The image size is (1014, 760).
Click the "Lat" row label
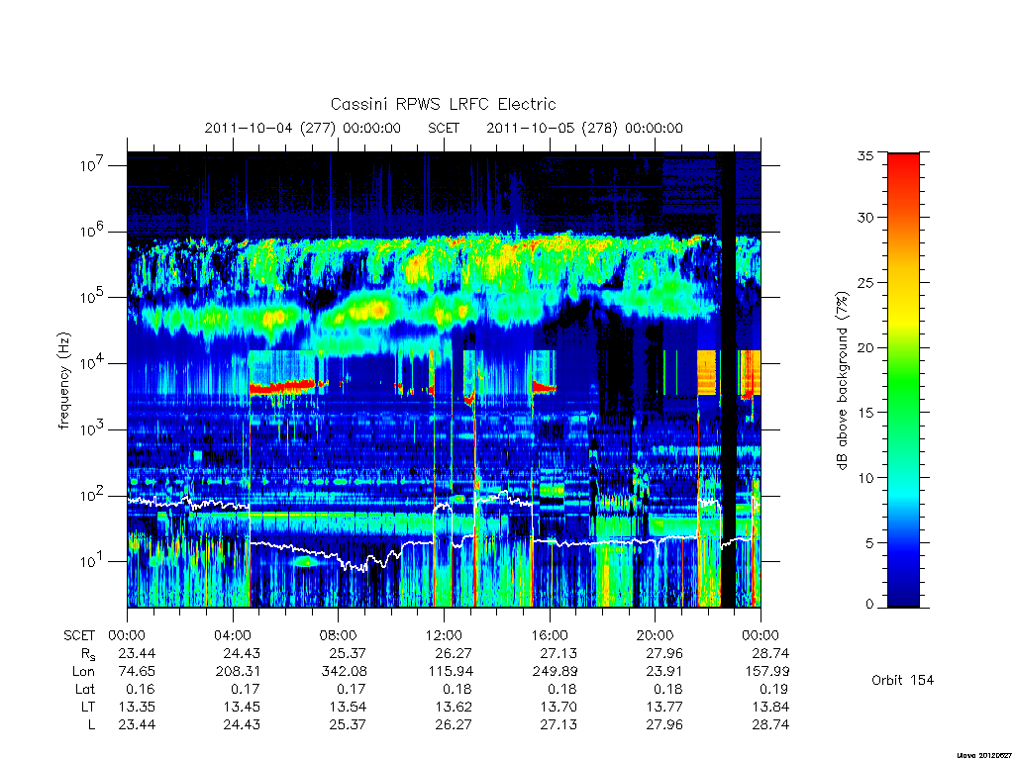(x=85, y=689)
